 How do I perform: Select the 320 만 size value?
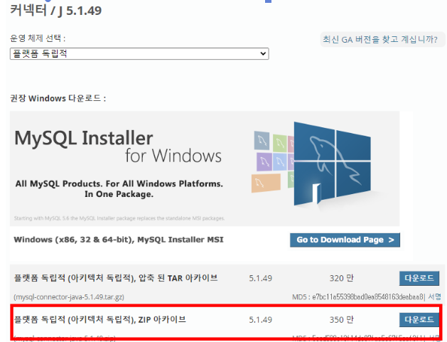[342, 278]
